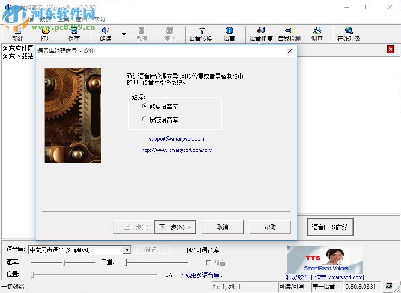
Task: Run self-check using 自我检测 icon
Action: pos(289,34)
